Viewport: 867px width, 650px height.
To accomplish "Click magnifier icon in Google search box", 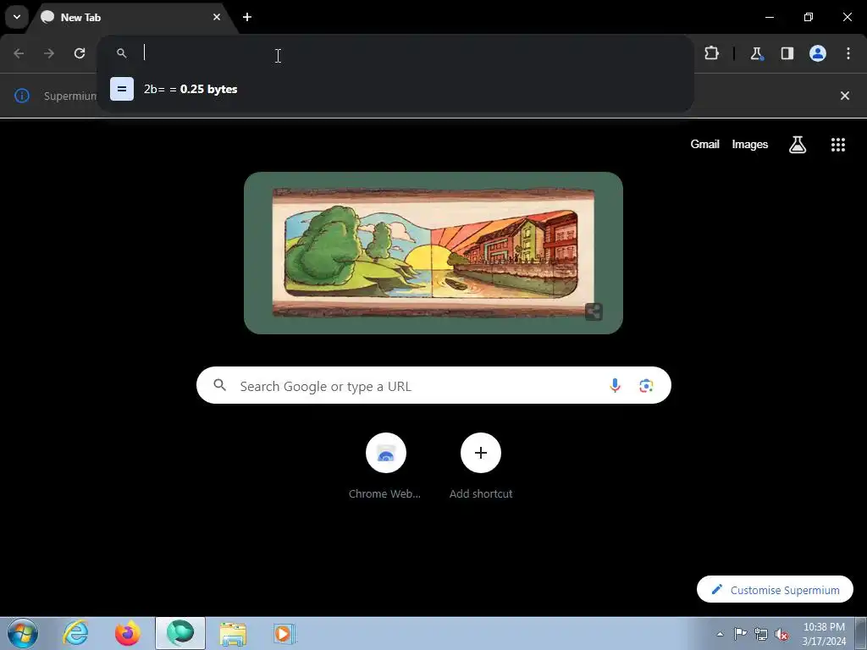I will (220, 385).
